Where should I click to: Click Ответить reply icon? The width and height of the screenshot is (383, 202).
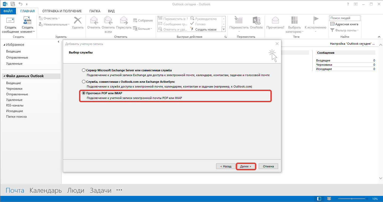click(x=94, y=20)
